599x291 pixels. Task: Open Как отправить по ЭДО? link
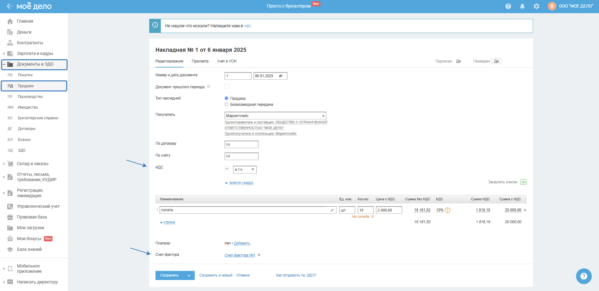pos(296,275)
